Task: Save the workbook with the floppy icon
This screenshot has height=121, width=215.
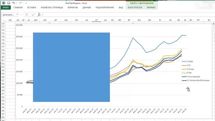Action: click(x=9, y=3)
